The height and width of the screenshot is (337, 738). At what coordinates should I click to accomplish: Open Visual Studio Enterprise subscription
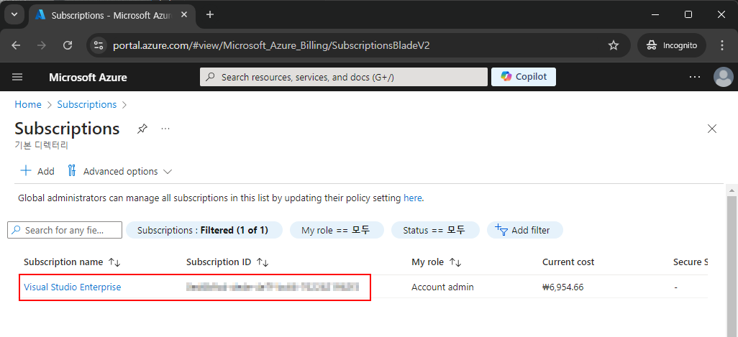73,287
